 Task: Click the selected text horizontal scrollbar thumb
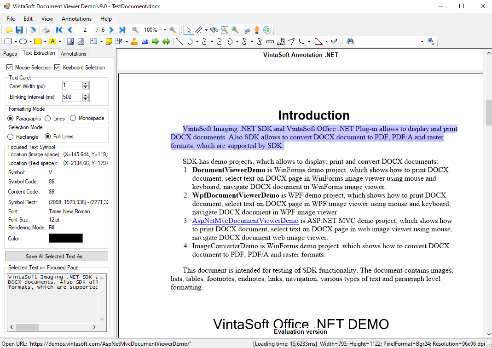click(27, 327)
